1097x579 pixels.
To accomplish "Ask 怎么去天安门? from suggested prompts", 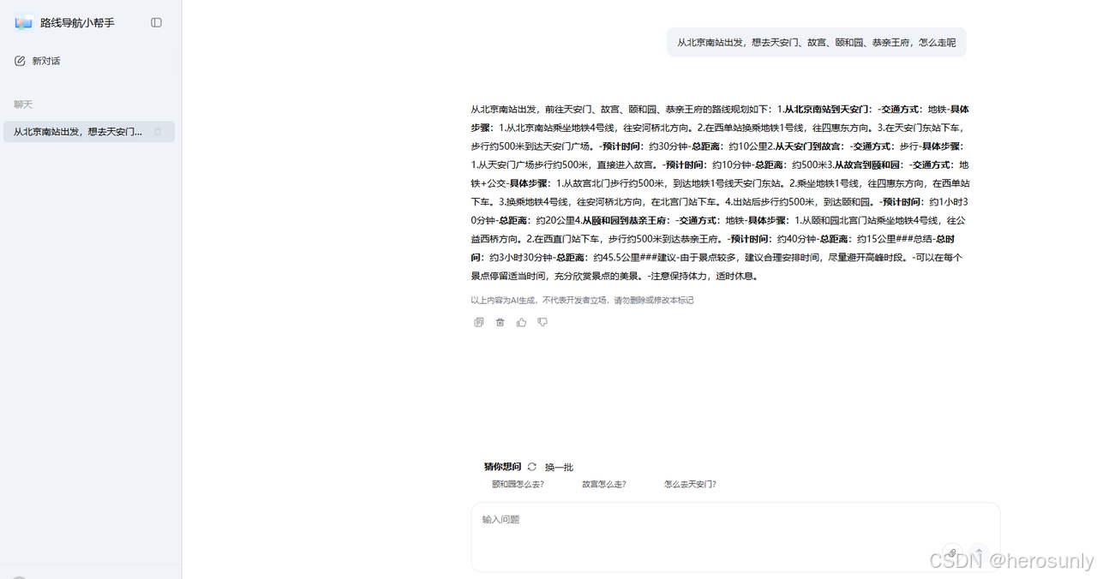I will [691, 484].
